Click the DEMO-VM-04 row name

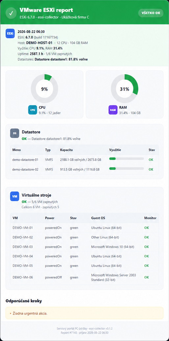[22, 256]
